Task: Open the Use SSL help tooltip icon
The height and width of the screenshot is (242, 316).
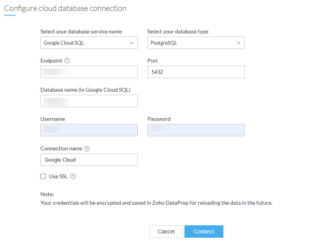Action: (73, 176)
